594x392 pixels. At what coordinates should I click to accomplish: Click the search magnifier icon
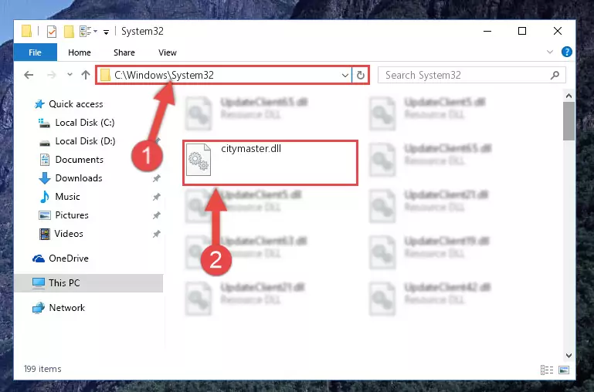click(555, 76)
